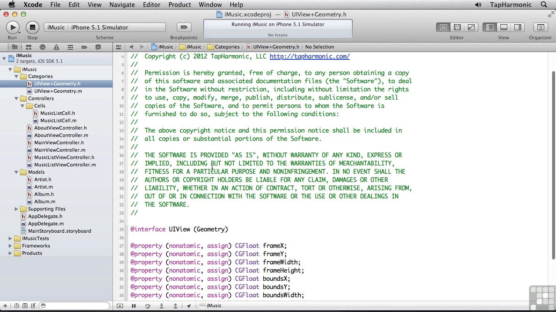Open the scheme selector dropdown
The image size is (556, 312).
(105, 27)
